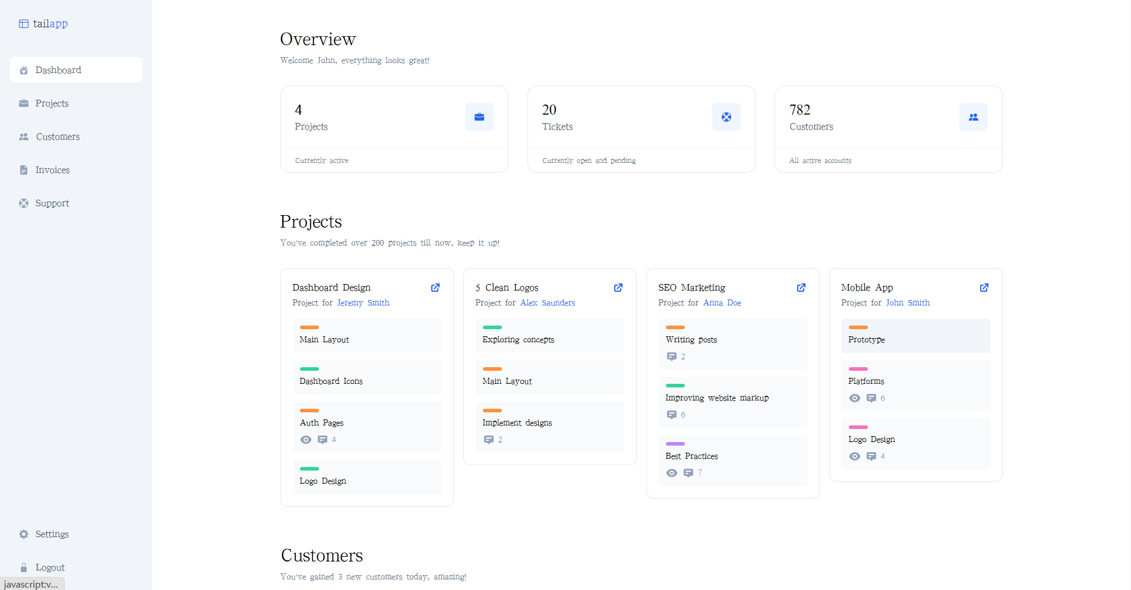The image size is (1131, 590).
Task: Open Logo Design task in Dashboard Design
Action: [367, 477]
